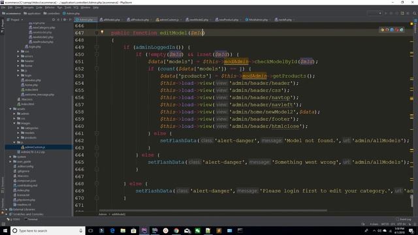Click the Search Everywhere magnifier icon

[x=415, y=13]
